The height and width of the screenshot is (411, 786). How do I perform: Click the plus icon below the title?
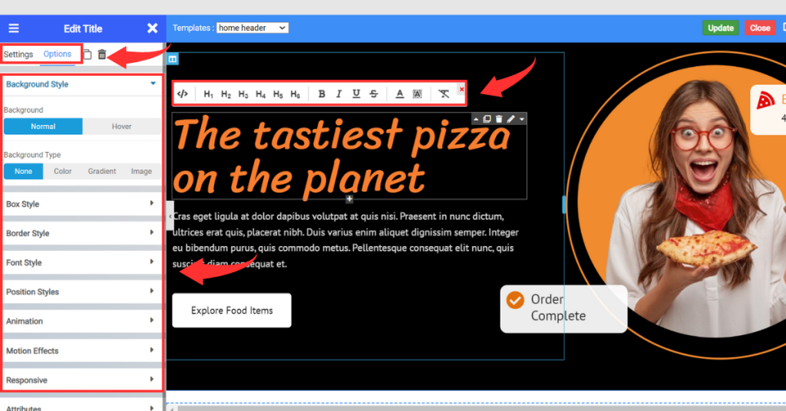(x=349, y=199)
